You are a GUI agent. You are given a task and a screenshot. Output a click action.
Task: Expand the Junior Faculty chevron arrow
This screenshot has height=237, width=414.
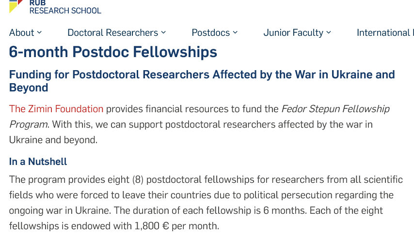coord(329,32)
